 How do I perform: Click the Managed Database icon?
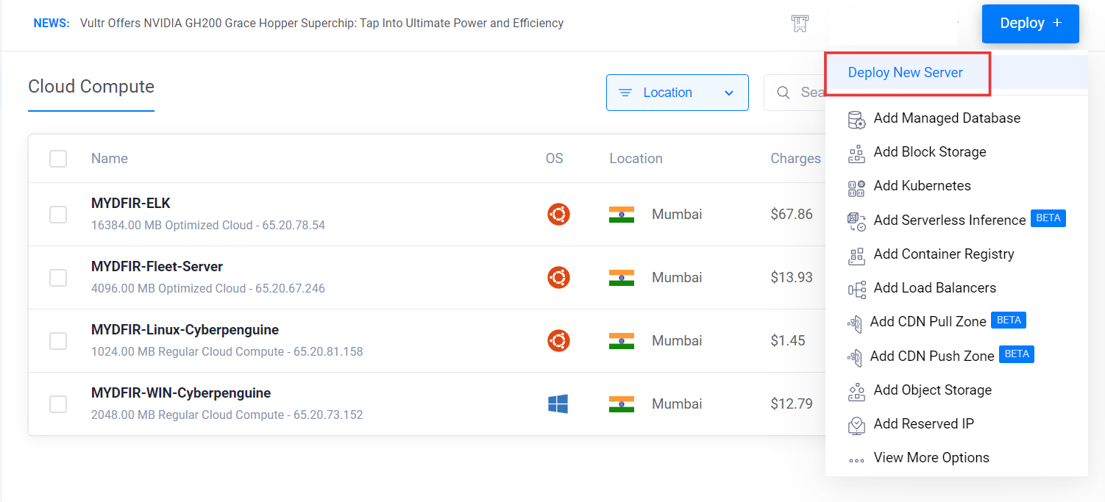pos(856,119)
